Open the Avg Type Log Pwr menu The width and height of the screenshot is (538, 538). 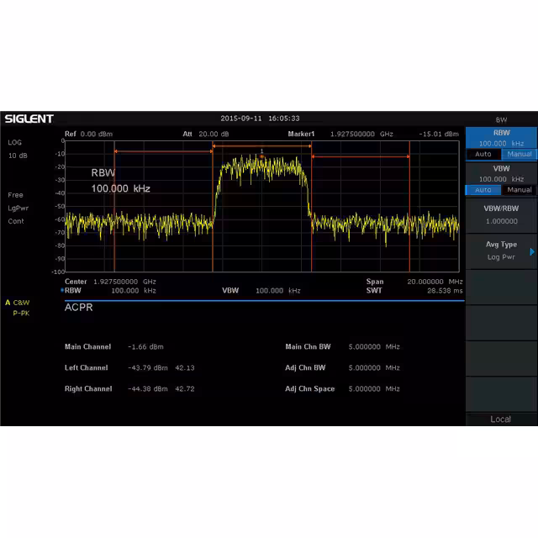501,251
